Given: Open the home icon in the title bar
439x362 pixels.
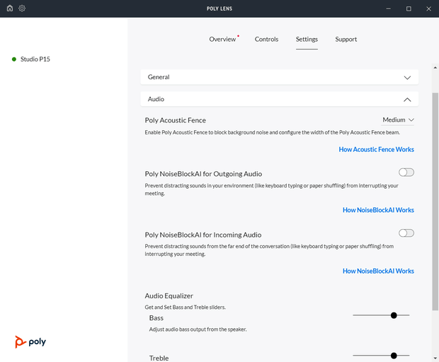Looking at the screenshot, I should (10, 8).
